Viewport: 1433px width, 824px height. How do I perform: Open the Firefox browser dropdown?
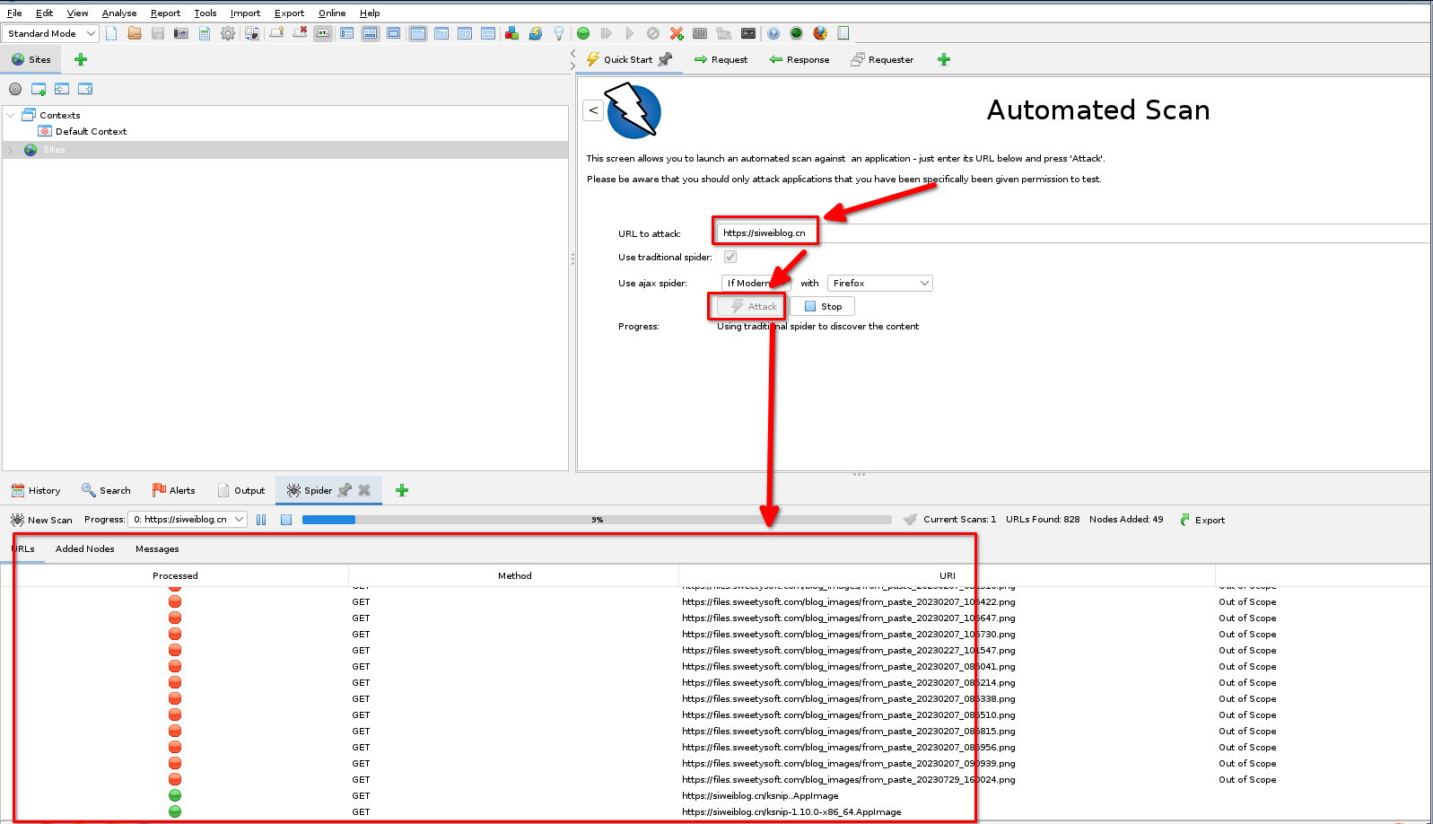click(x=879, y=283)
